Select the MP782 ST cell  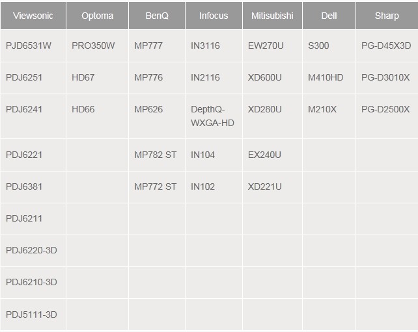pos(157,155)
